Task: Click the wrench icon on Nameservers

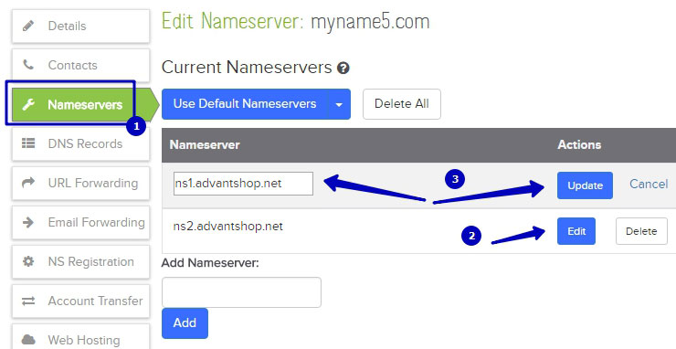Action: pos(28,104)
